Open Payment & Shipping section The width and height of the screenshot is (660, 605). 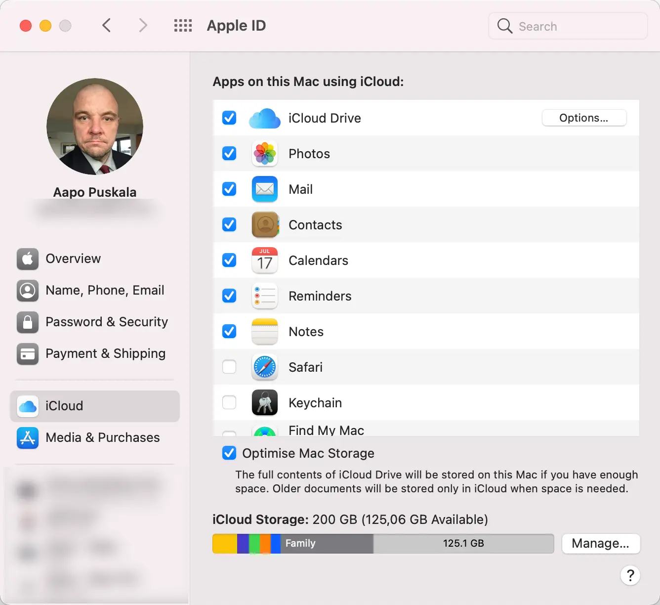coord(95,354)
